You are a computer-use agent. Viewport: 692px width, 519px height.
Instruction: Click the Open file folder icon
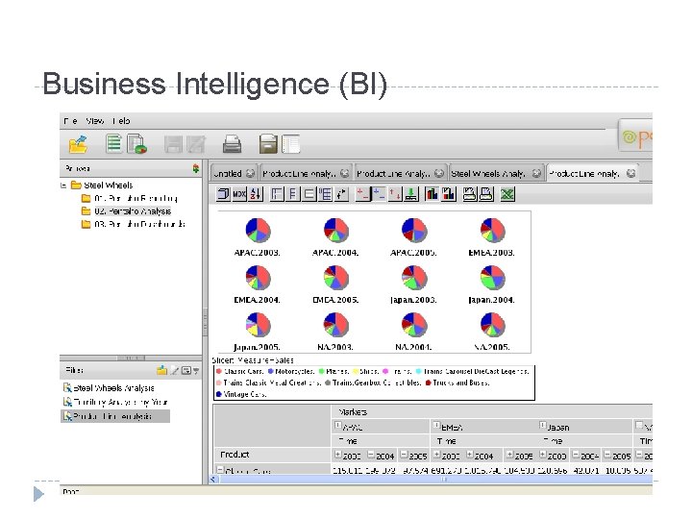pyautogui.click(x=78, y=144)
